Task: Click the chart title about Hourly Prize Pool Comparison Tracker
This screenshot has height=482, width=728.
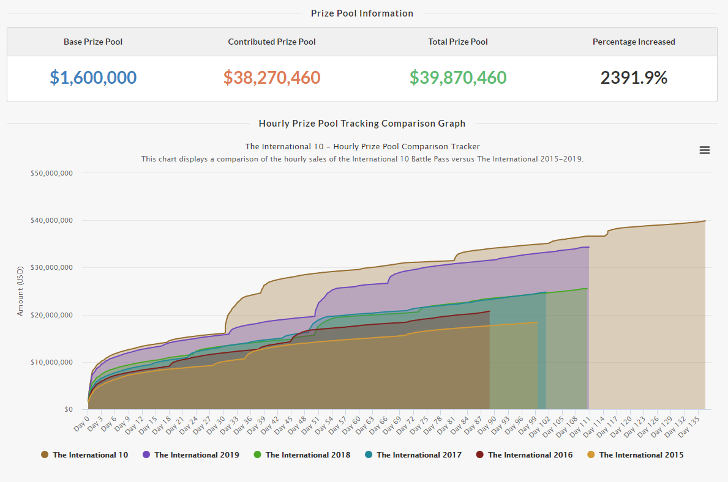Action: (362, 147)
